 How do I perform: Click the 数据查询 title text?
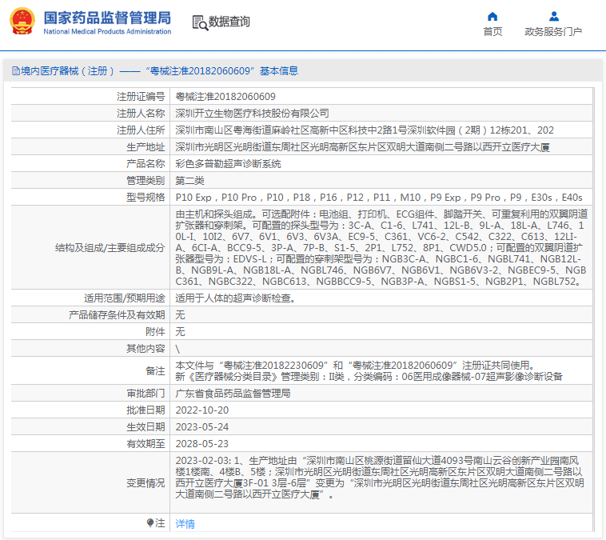pos(229,22)
